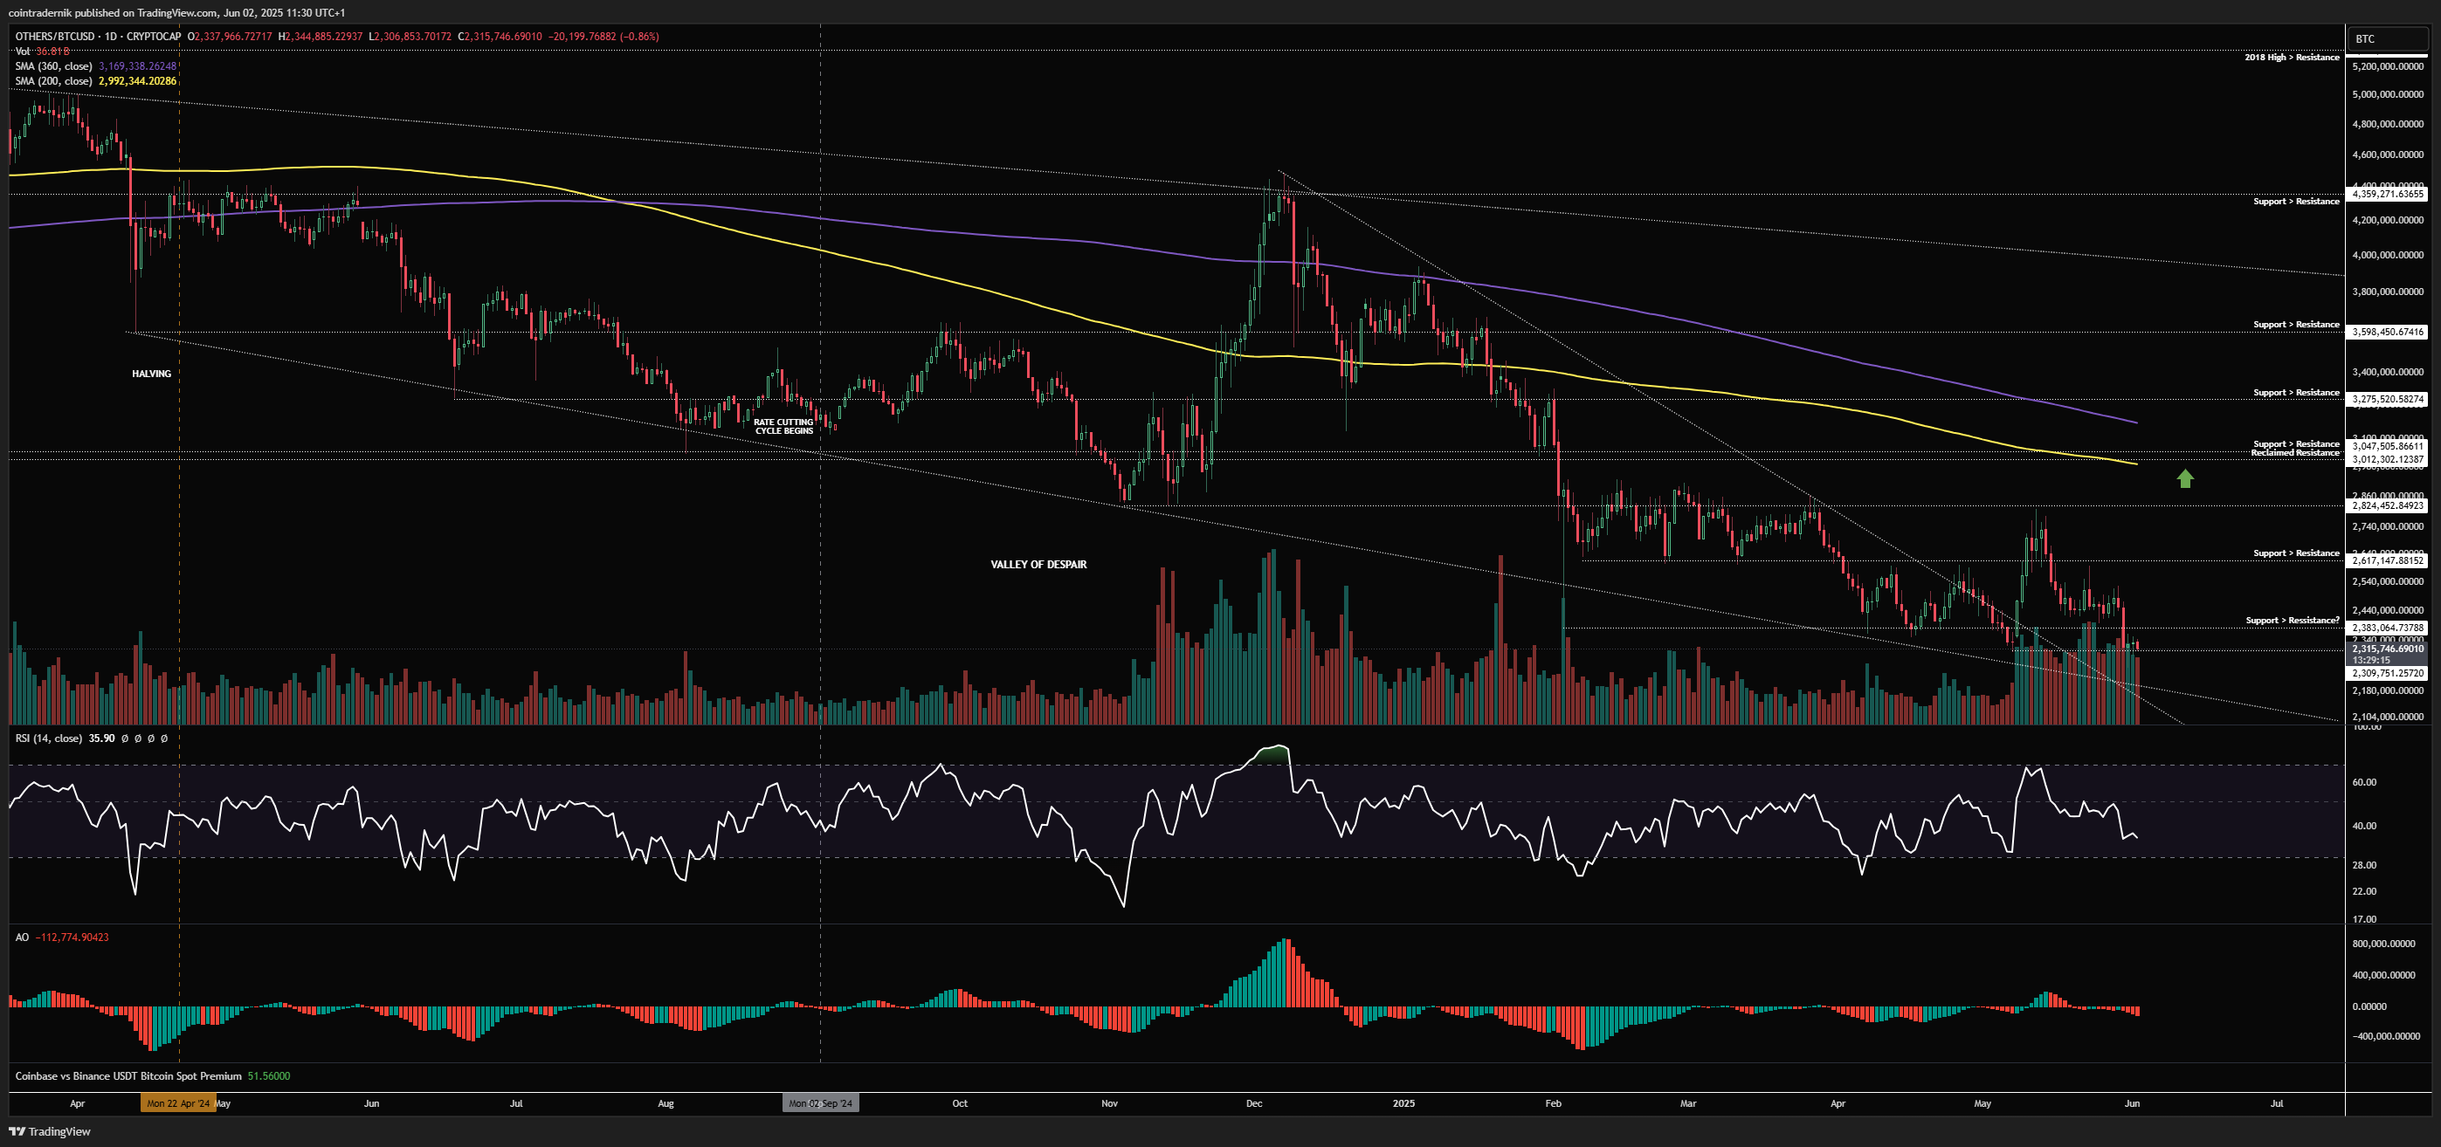Click the AO indicator legend label
2441x1147 pixels.
(x=22, y=937)
